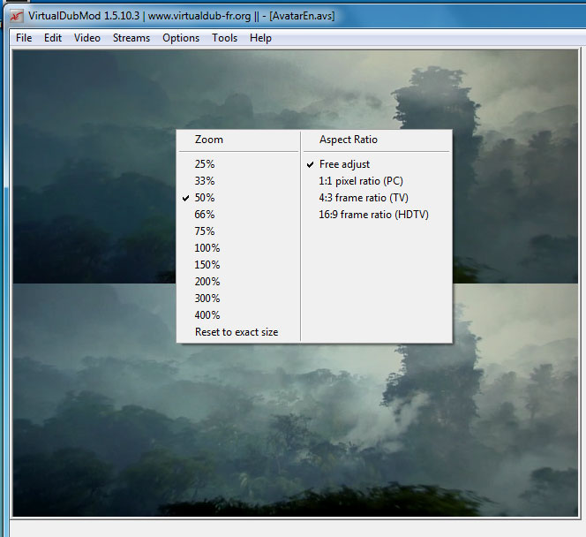Screen dimensions: 586x537
Task: Set zoom to 200%
Action: click(238, 282)
